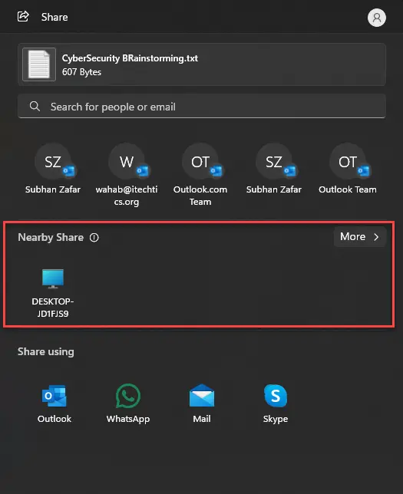Select the Outlook.com Team contact

pyautogui.click(x=200, y=175)
